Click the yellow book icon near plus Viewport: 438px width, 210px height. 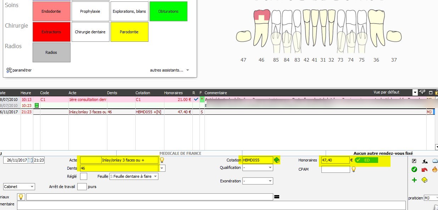pos(425,180)
